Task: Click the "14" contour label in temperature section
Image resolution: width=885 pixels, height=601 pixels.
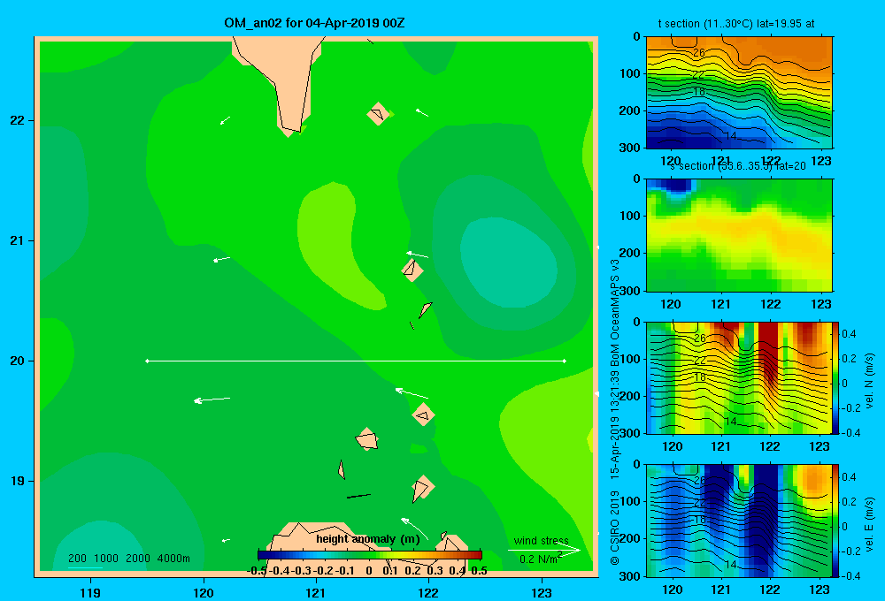Action: (x=730, y=136)
